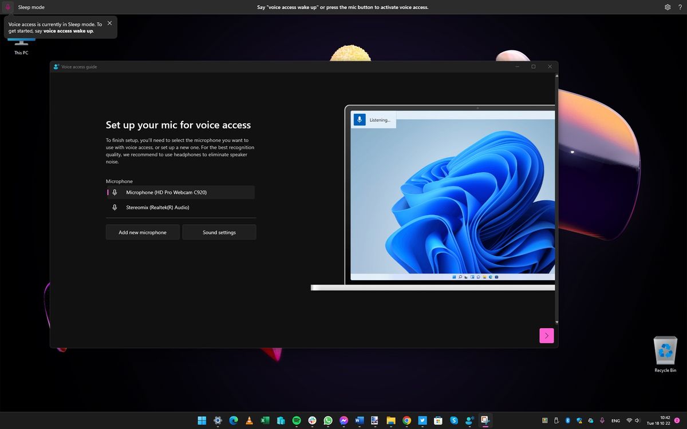Screen dimensions: 687x429
Task: Click the pink next arrow button
Action: [546, 336]
